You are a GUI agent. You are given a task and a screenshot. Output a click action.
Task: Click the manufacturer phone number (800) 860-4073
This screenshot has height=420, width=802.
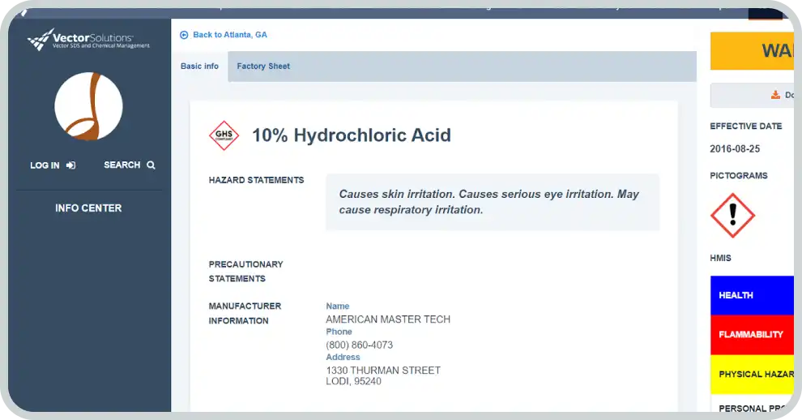click(359, 345)
